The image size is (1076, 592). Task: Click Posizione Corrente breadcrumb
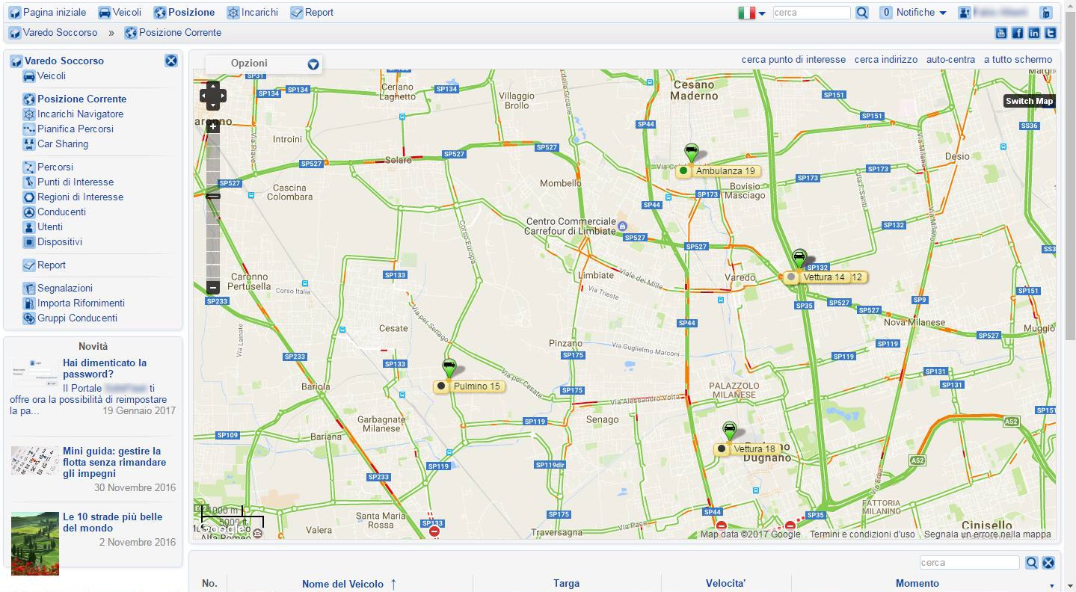pos(173,33)
